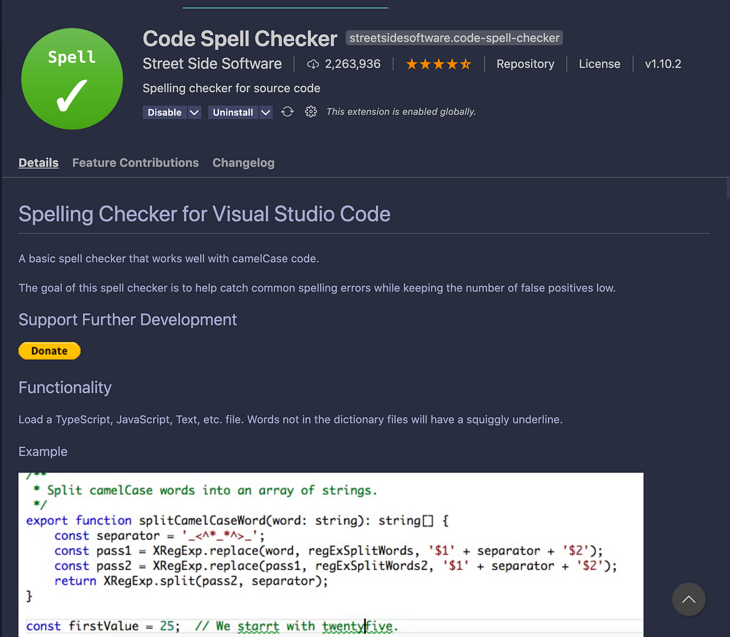
Task: Open the extension settings gear icon
Action: pyautogui.click(x=311, y=111)
